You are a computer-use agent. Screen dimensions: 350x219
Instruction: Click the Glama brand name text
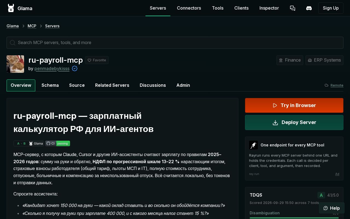tap(25, 8)
